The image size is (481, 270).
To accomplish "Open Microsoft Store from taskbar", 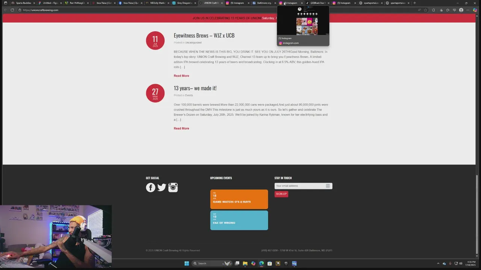I will 270,263.
